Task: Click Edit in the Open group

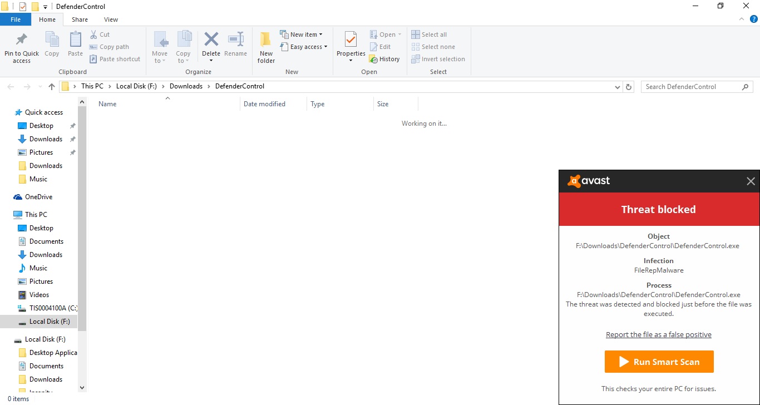Action: tap(380, 47)
